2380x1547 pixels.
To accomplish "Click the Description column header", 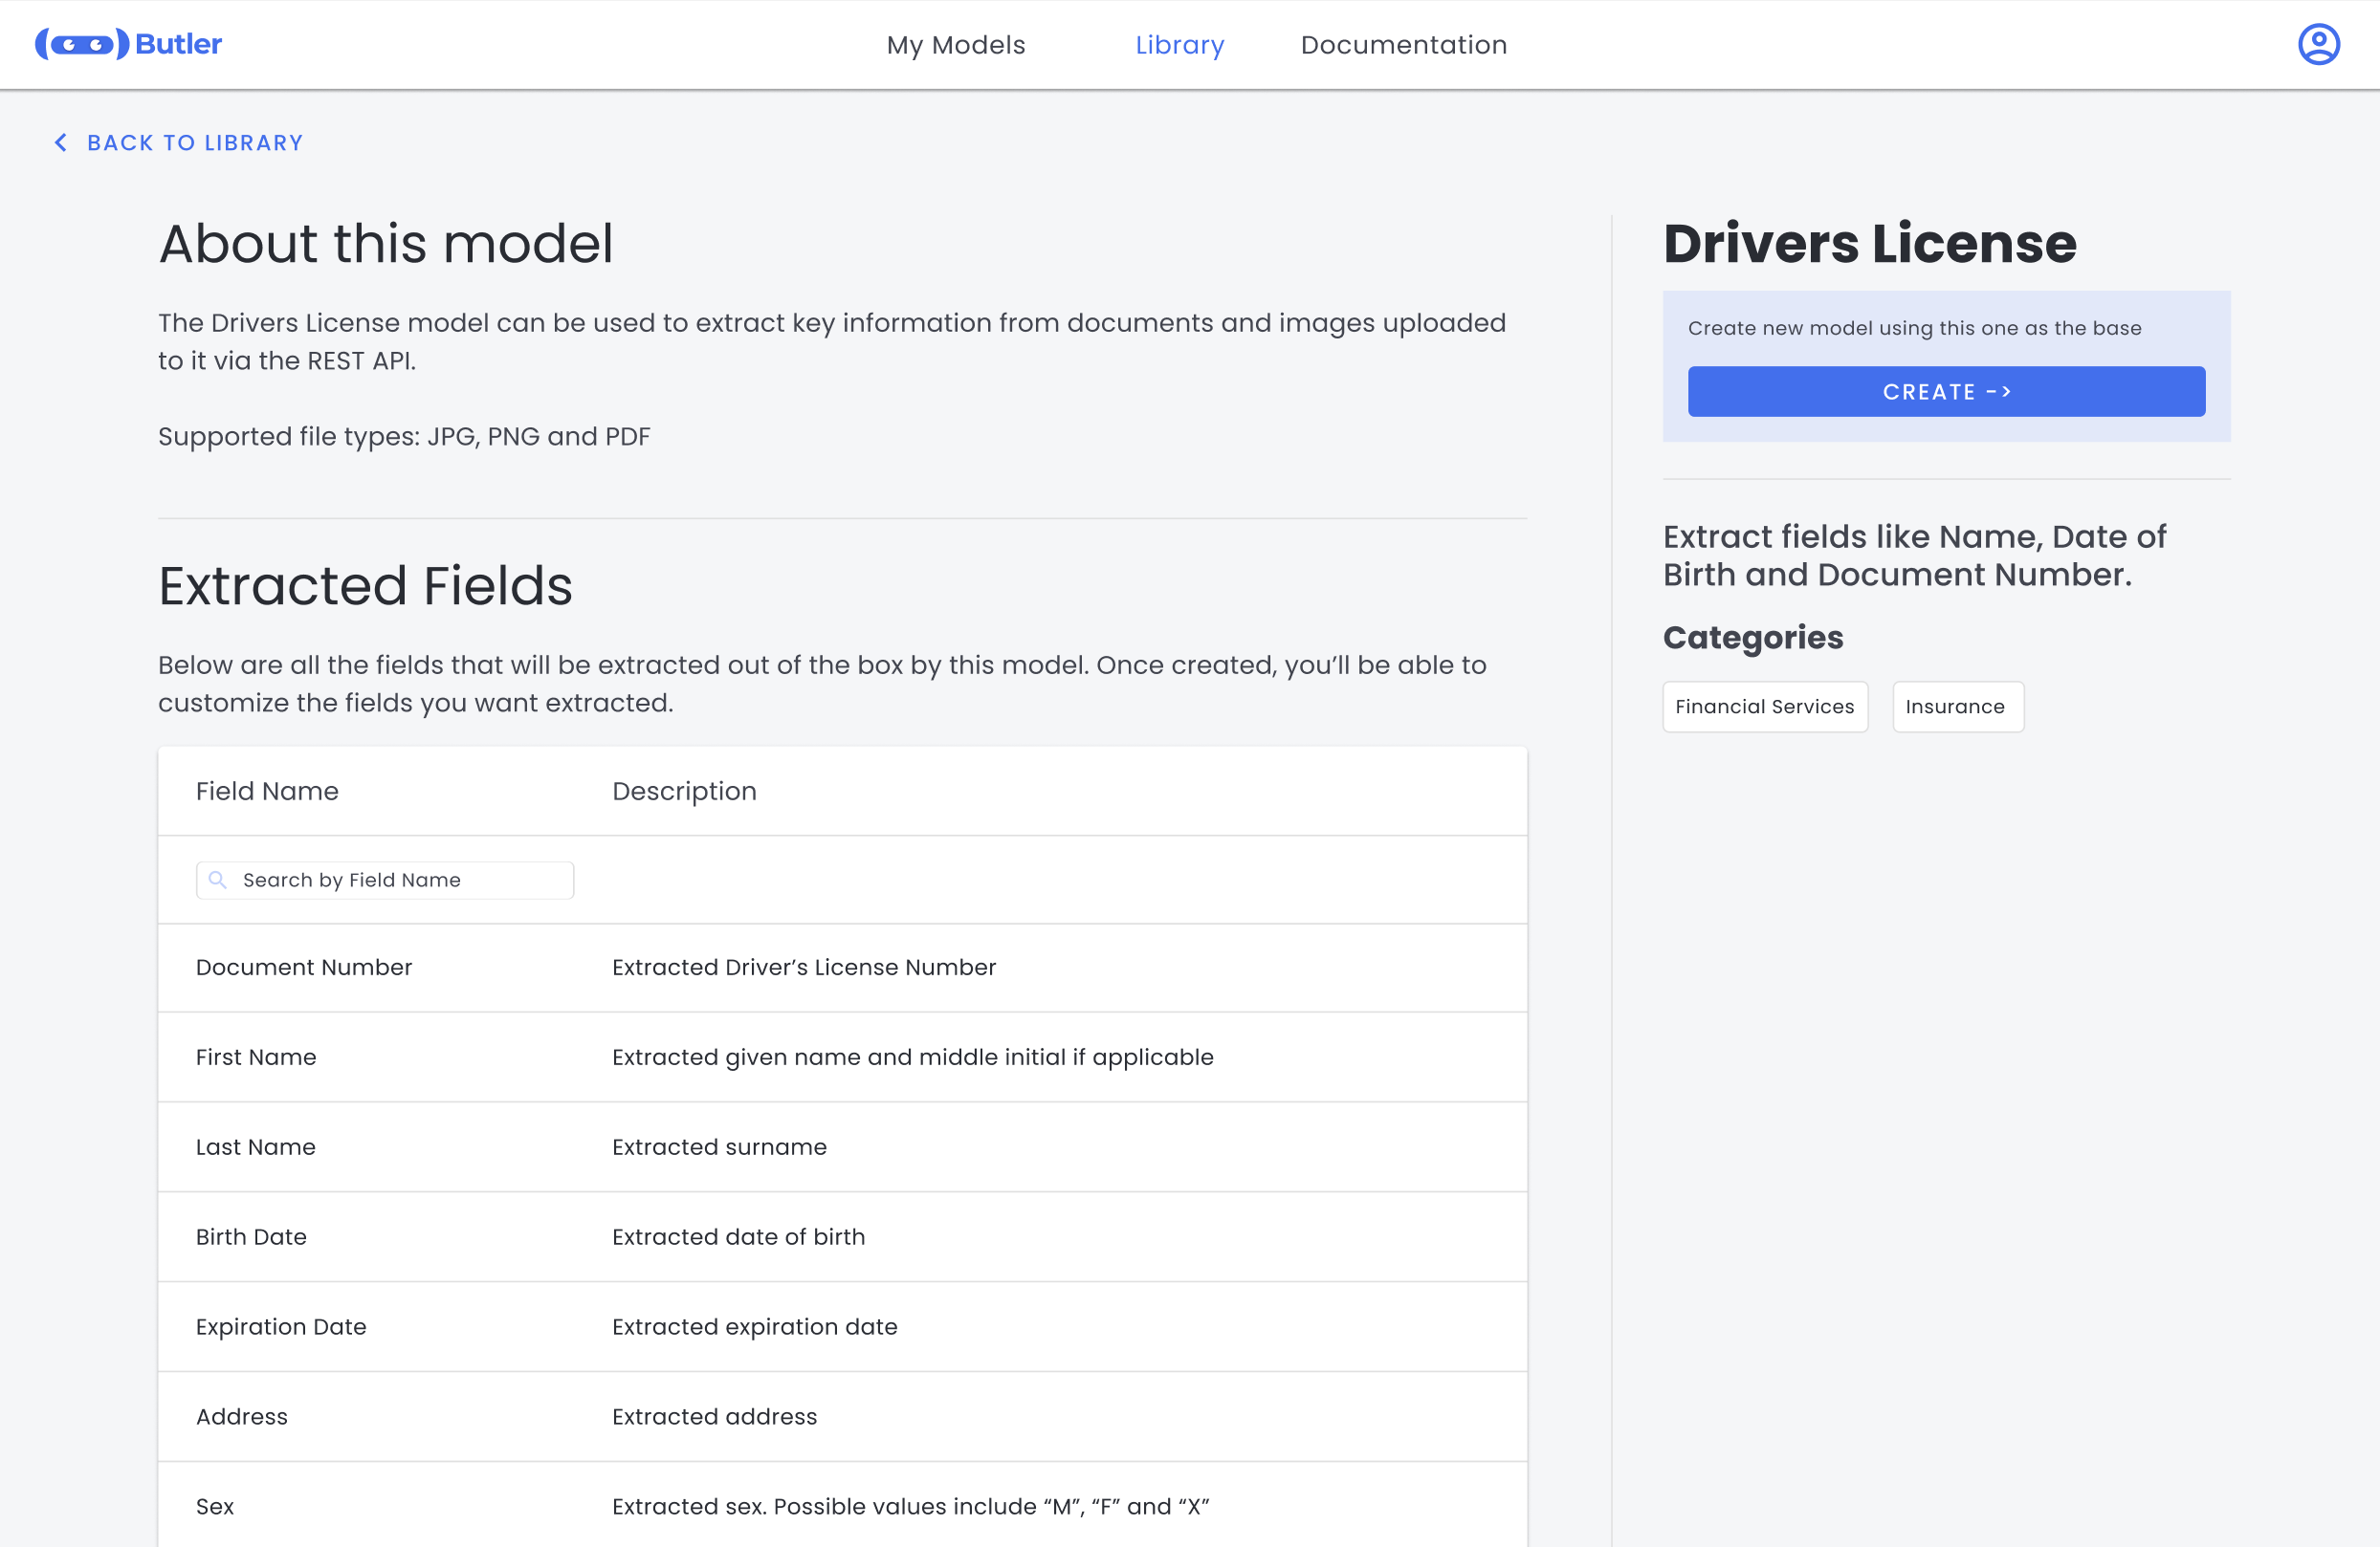I will point(684,791).
